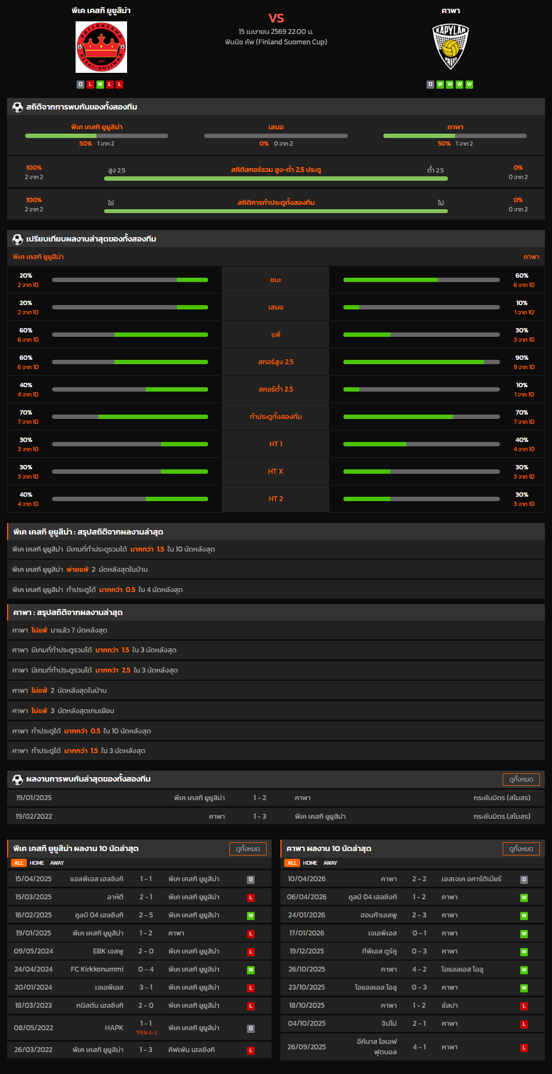This screenshot has height=1074, width=552.
Task: Click 'ดูทั้งหมด' button in Käpylä last-10 panel
Action: (521, 849)
